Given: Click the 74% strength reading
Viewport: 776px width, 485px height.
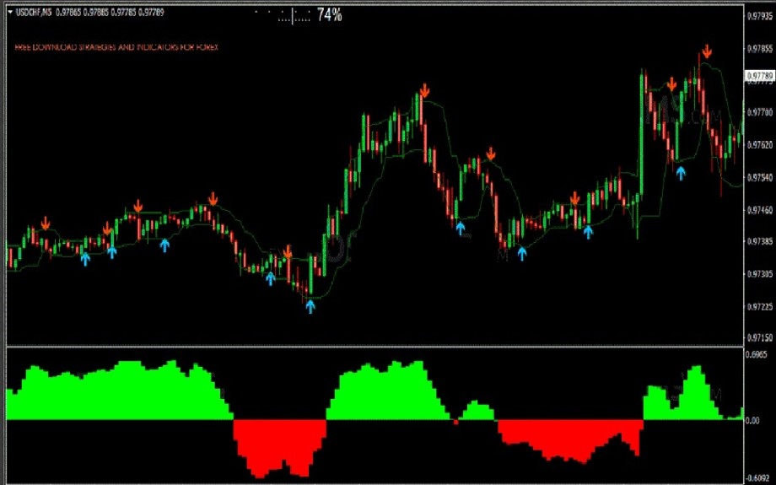Looking at the screenshot, I should pyautogui.click(x=329, y=14).
